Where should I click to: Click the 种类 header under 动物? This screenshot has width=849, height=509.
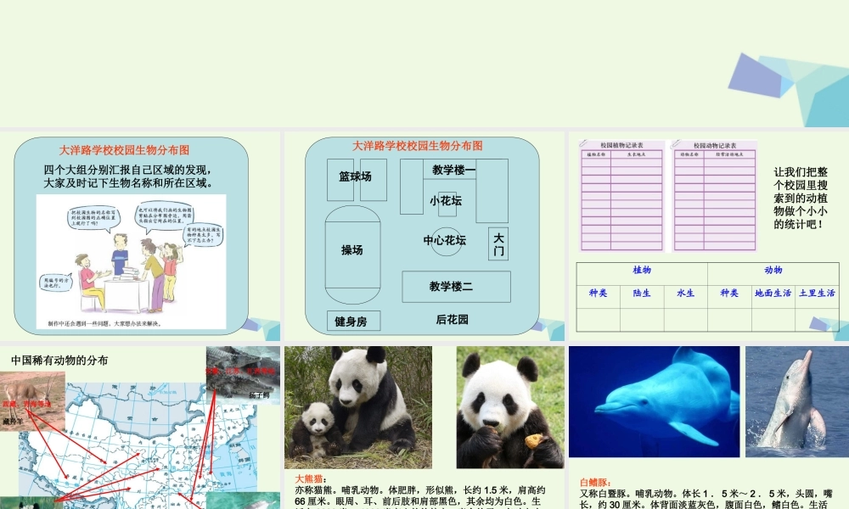[x=729, y=294]
